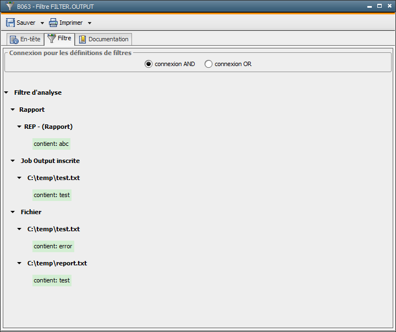
Task: Click the Filtre d'analyse heading
Action: (38, 92)
